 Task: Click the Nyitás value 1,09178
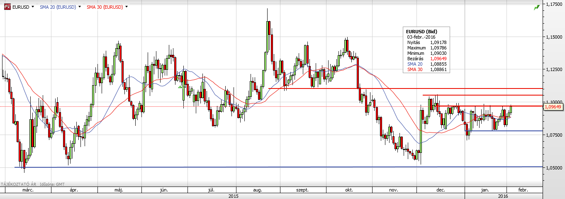(438, 42)
